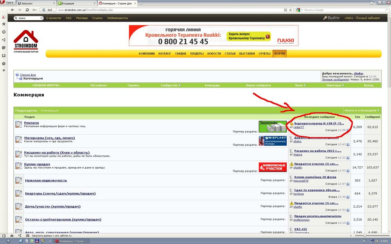Click the RSS feed icon in address bar
Viewport: 391px width, 244px height.
click(x=285, y=10)
